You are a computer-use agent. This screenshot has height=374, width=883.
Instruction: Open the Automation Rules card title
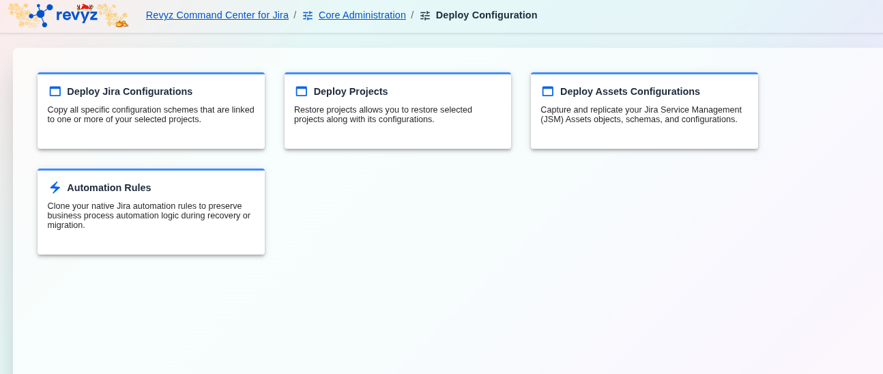(x=109, y=188)
